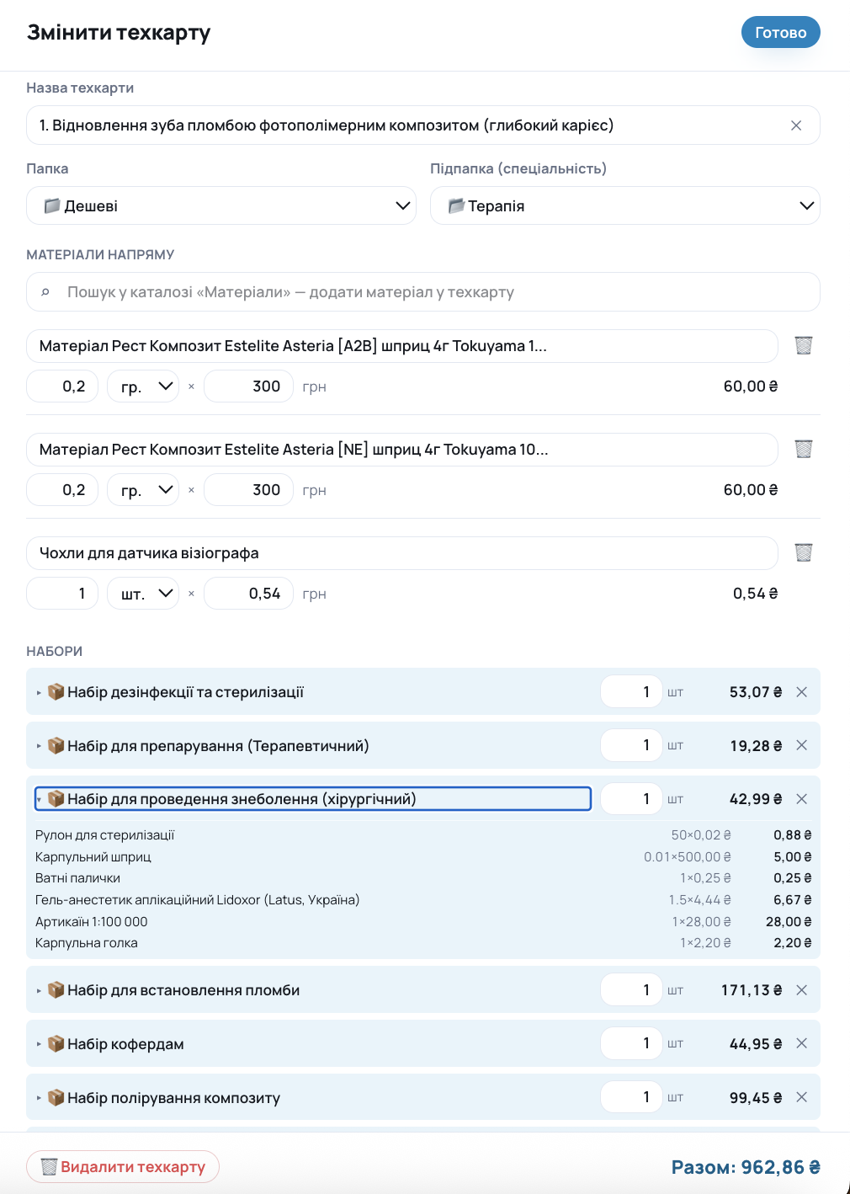This screenshot has width=850, height=1194.
Task: Remove Набір для препарування set
Action: pyautogui.click(x=802, y=745)
